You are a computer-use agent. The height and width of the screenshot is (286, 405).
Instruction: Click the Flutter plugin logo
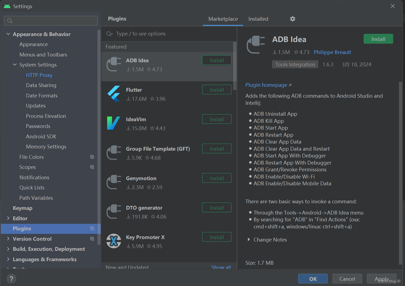(114, 94)
